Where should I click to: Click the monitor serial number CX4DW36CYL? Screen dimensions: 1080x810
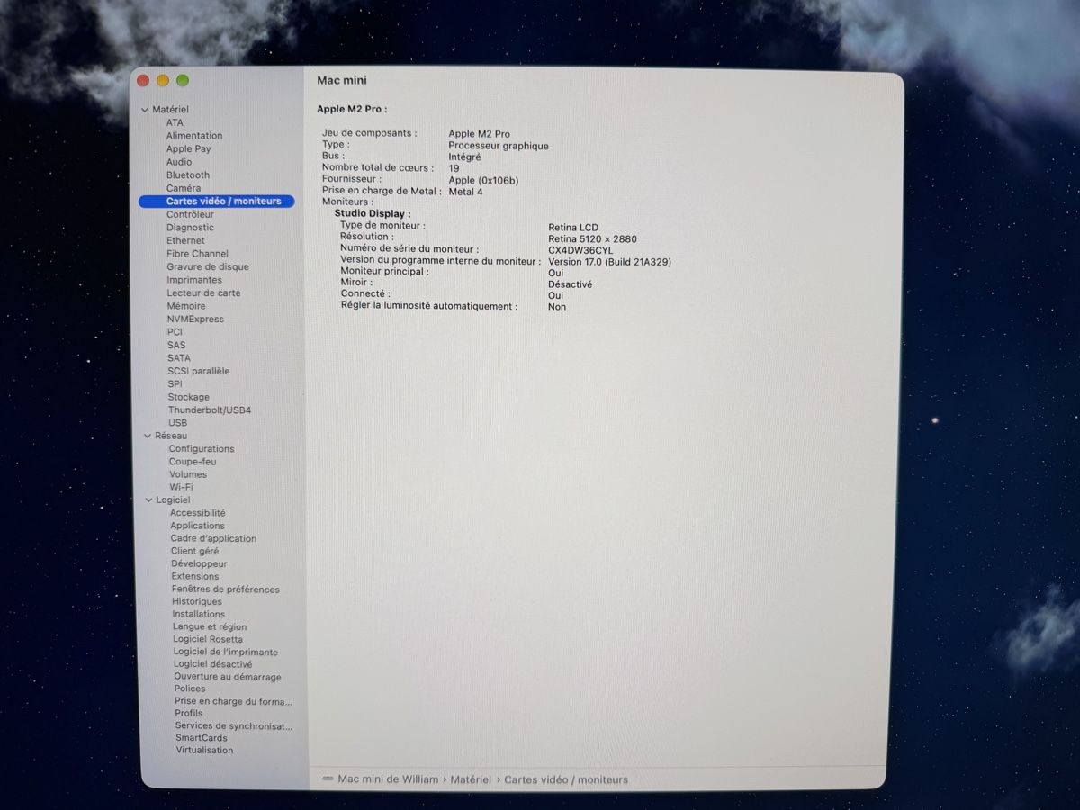[x=580, y=250]
